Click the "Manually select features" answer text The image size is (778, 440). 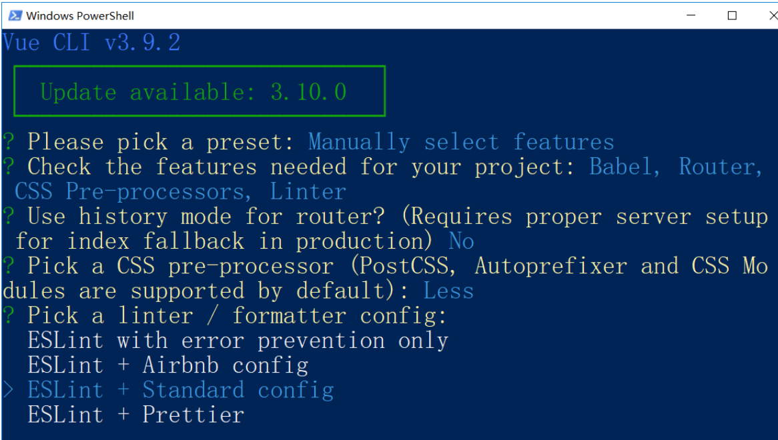click(x=461, y=142)
